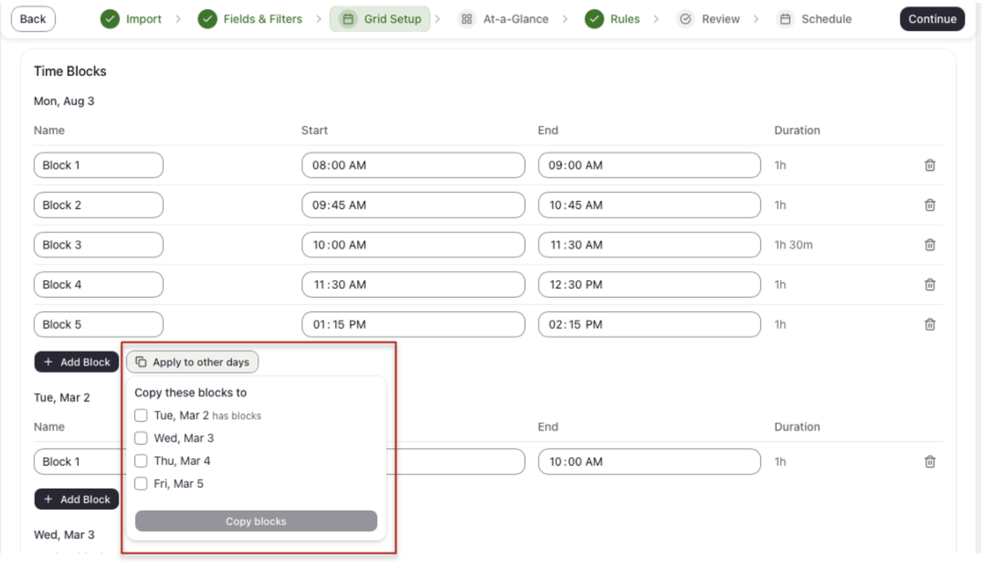
Task: Click the Continue button
Action: pyautogui.click(x=932, y=19)
